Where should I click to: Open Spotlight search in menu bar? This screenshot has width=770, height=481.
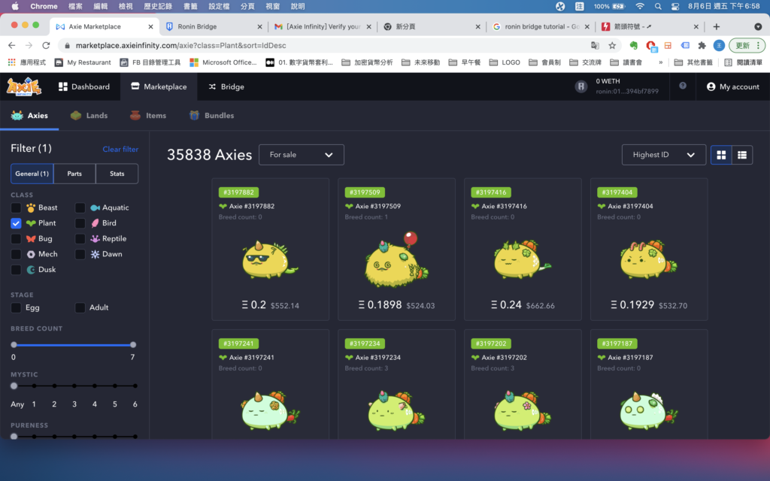point(658,6)
